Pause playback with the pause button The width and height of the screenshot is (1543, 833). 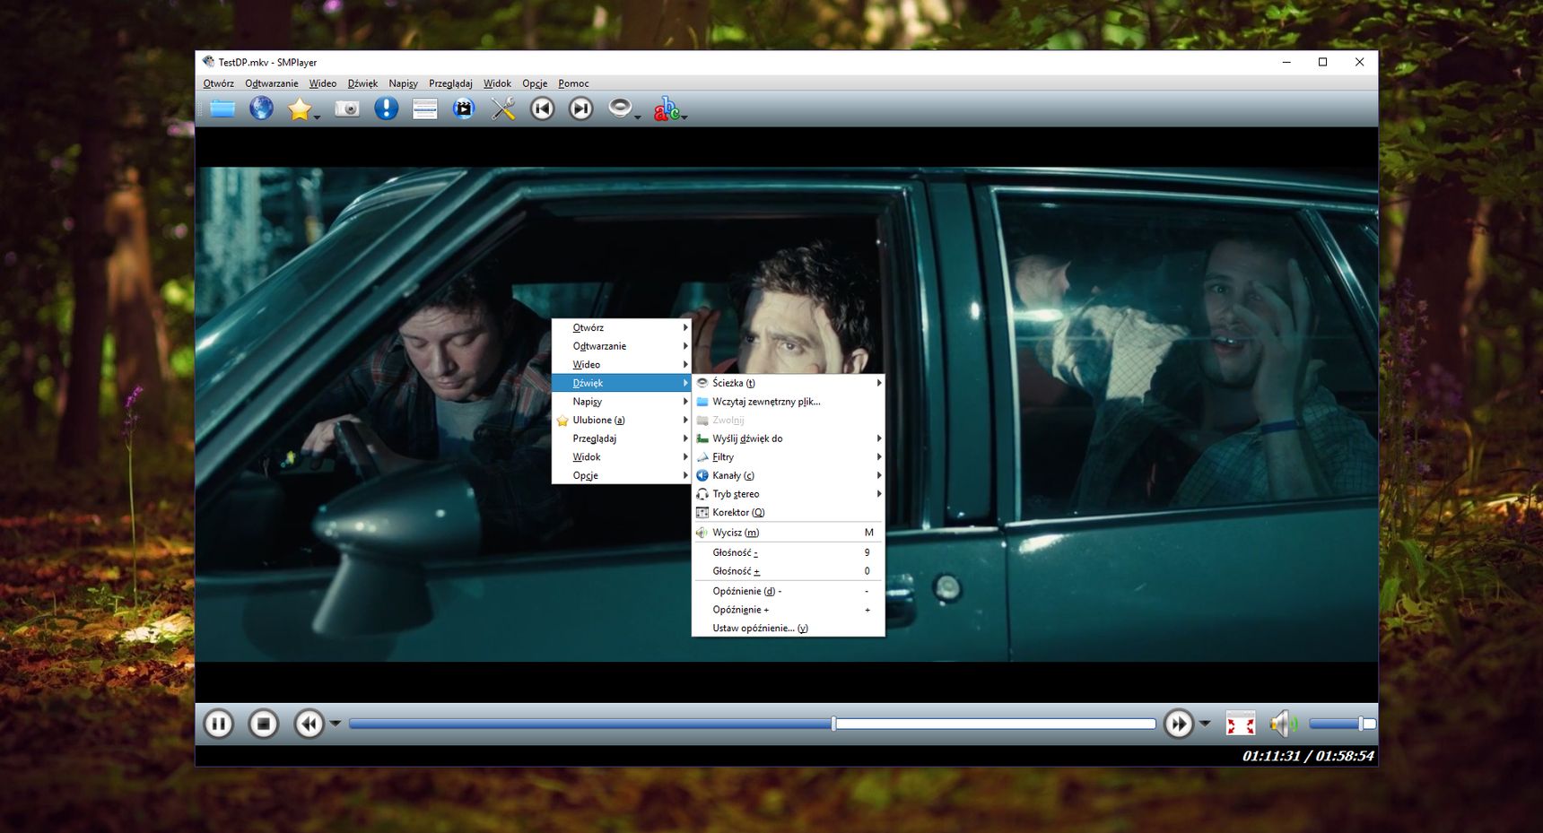(218, 724)
